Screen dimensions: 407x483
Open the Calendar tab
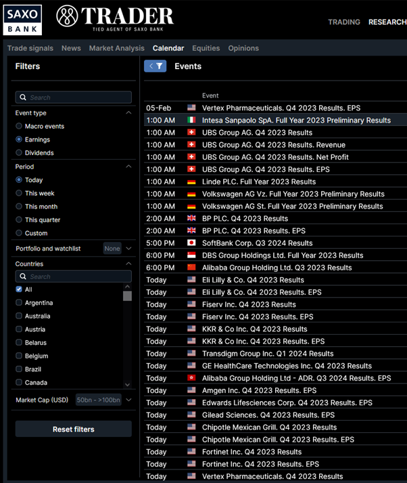[x=168, y=48]
